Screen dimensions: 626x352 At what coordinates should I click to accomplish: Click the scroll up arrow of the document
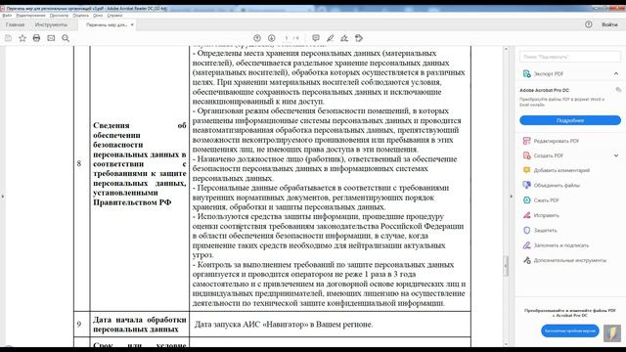[506, 49]
